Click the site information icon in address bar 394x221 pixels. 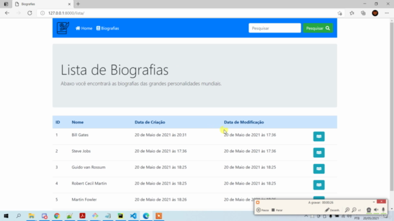coord(42,13)
